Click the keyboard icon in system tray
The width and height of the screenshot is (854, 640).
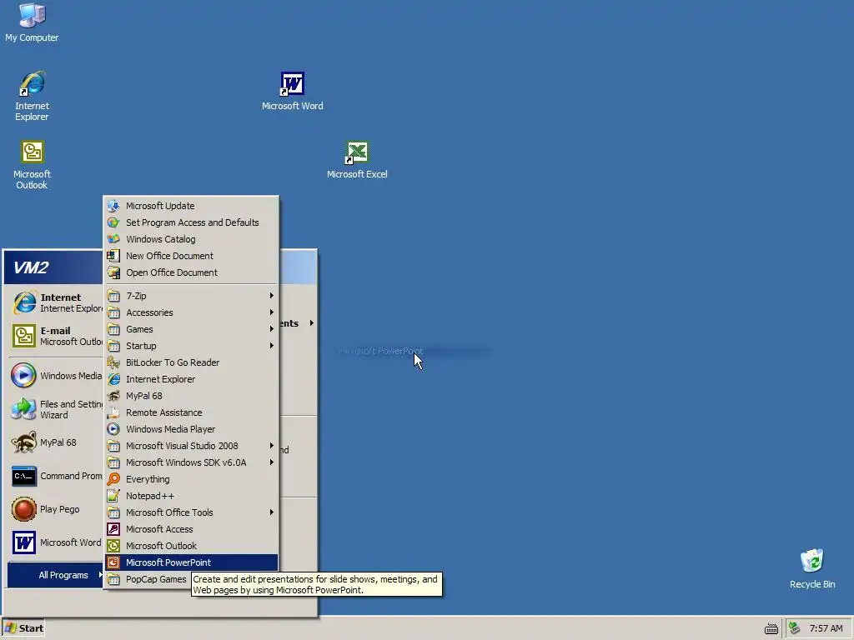click(771, 628)
